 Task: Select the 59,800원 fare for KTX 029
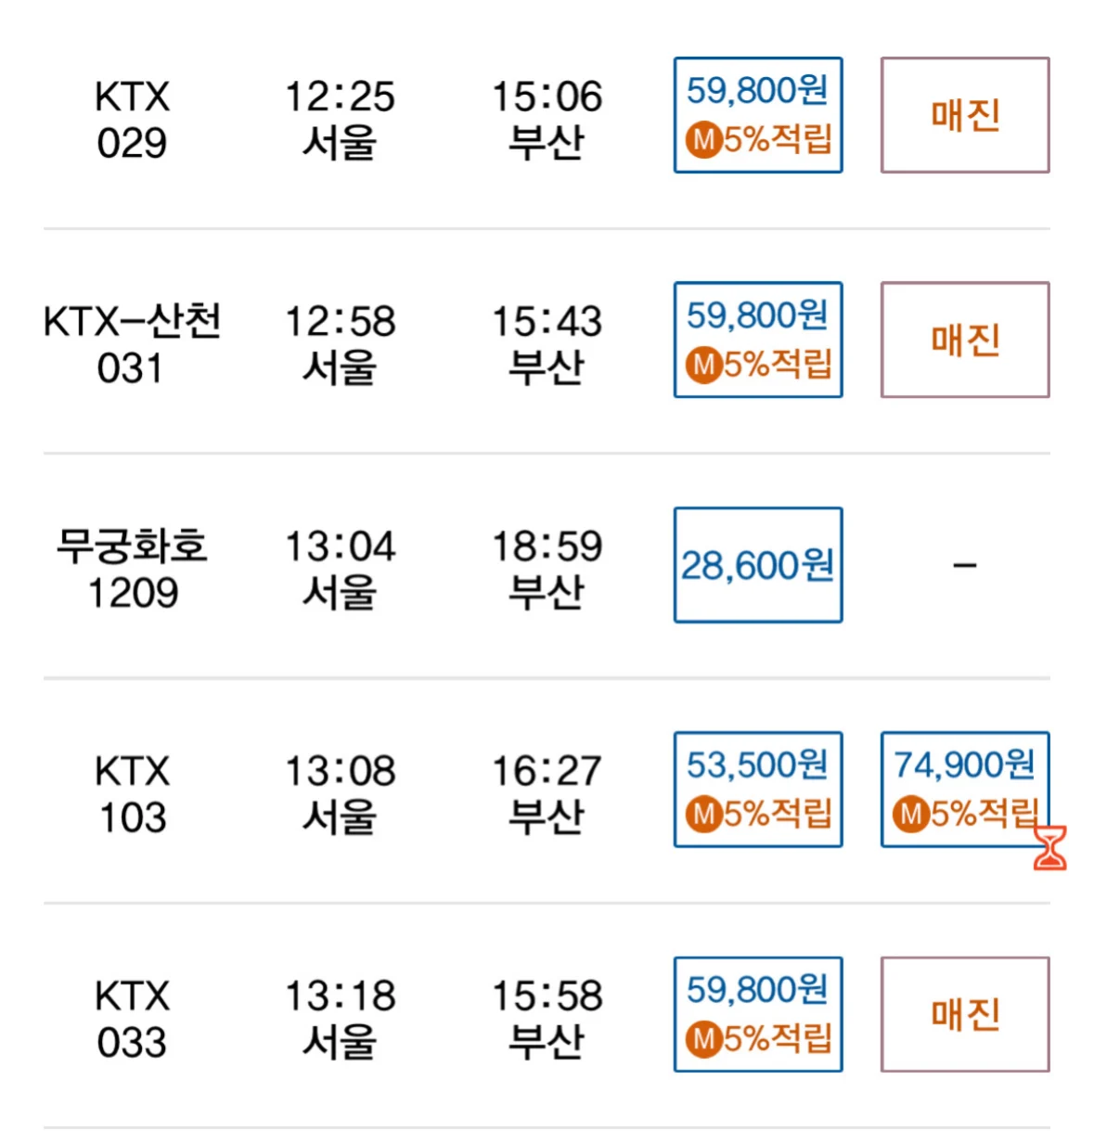point(758,115)
